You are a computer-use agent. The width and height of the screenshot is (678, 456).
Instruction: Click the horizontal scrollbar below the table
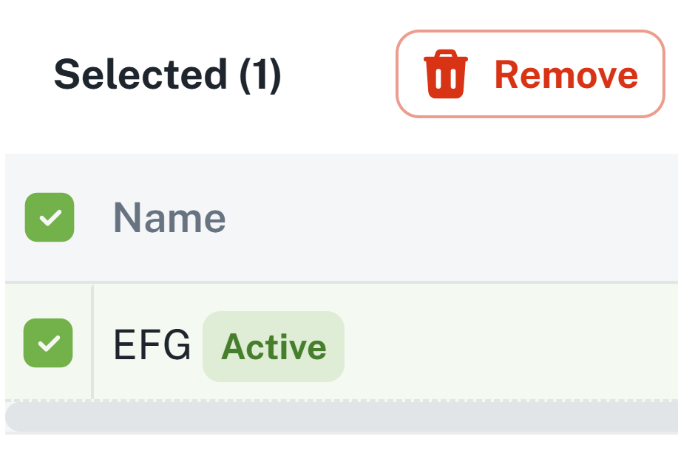coord(340,418)
